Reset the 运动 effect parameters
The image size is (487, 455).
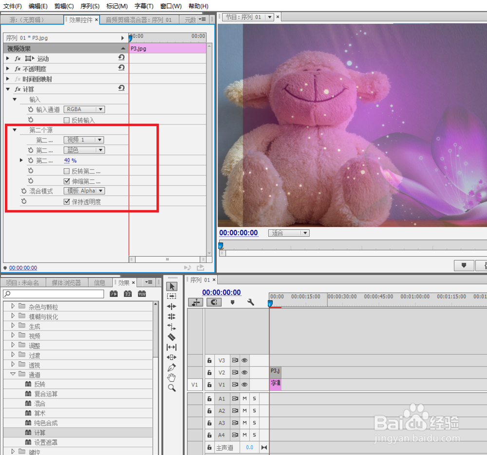121,57
